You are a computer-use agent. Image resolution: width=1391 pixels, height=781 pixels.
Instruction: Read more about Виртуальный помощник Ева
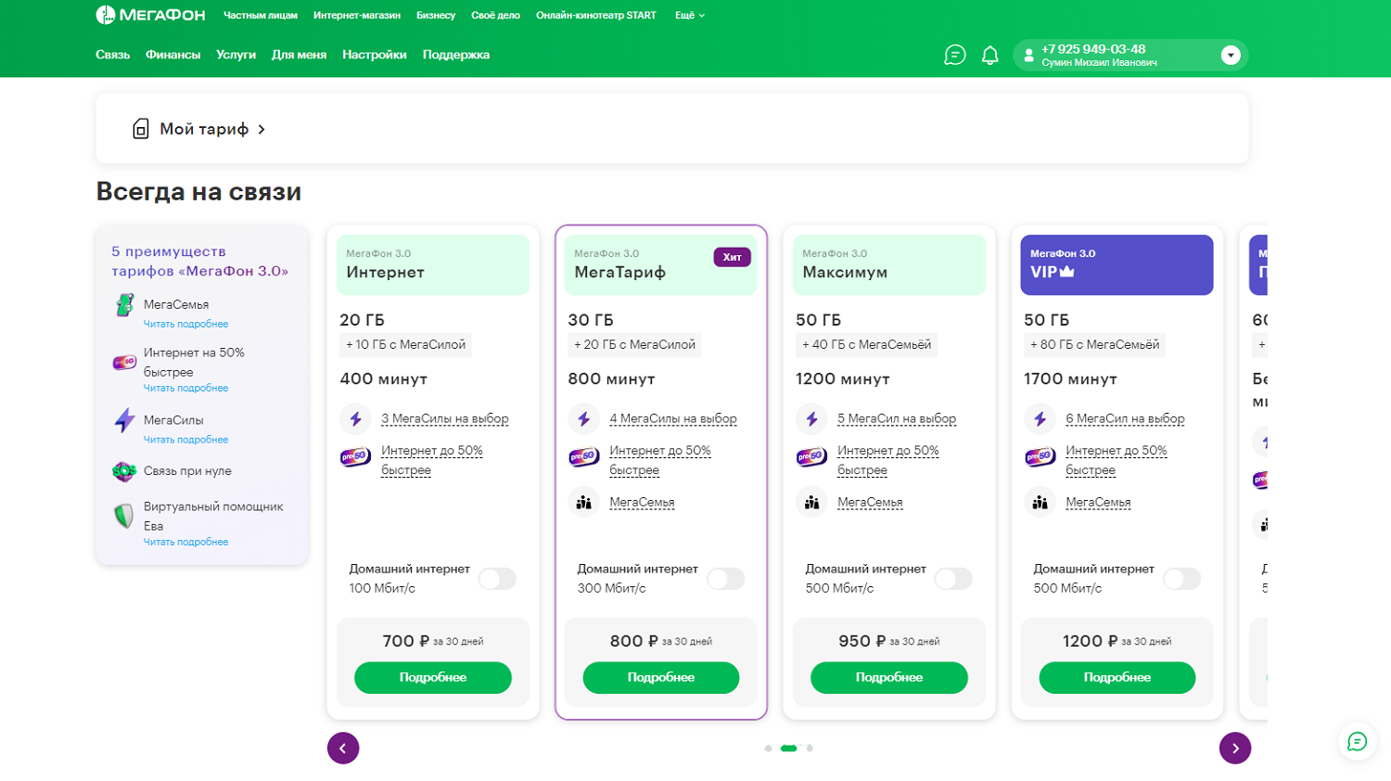point(185,543)
